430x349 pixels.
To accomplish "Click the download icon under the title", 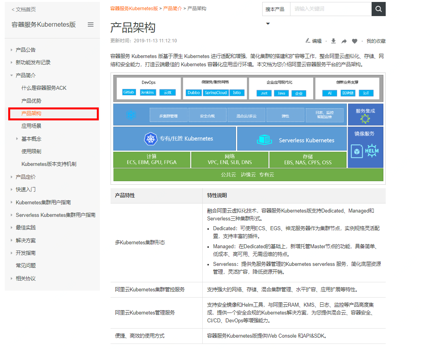I will (334, 41).
